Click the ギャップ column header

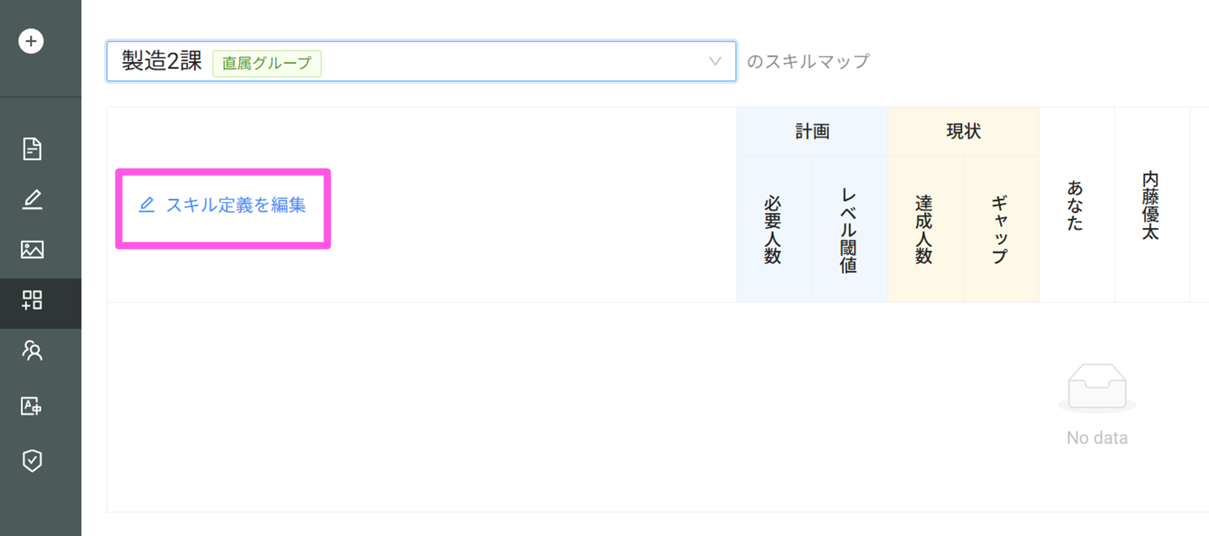point(1000,229)
